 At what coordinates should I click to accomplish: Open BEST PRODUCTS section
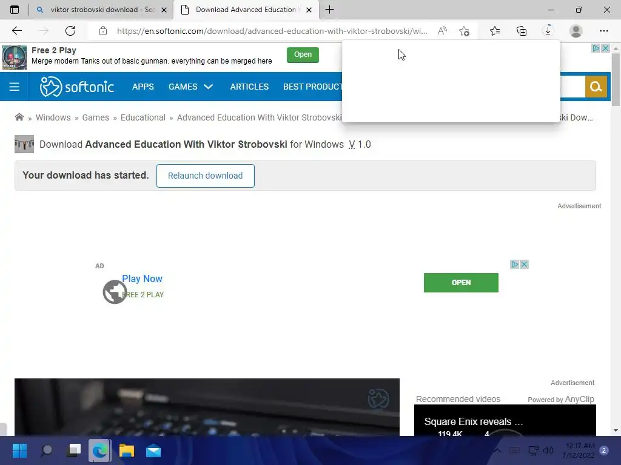coord(312,87)
